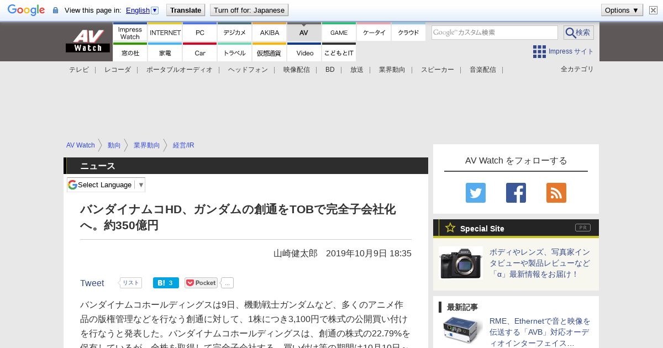
Task: Open Sony α special site text link
Action: (x=540, y=263)
